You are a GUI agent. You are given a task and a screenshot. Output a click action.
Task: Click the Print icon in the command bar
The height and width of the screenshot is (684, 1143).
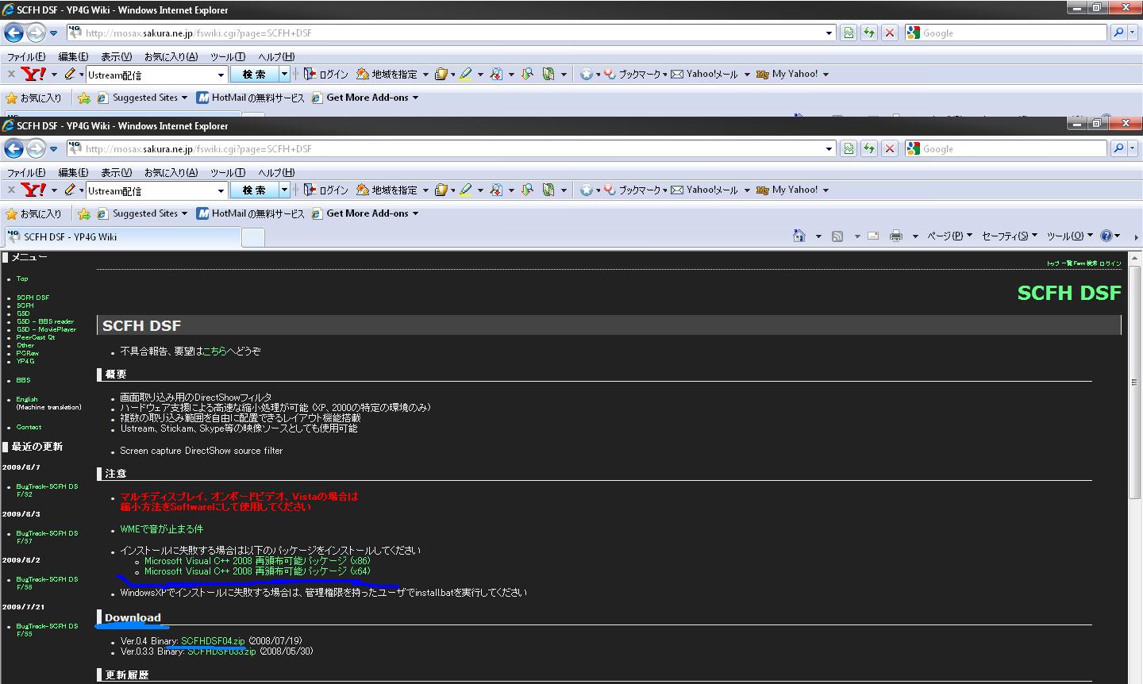(896, 236)
